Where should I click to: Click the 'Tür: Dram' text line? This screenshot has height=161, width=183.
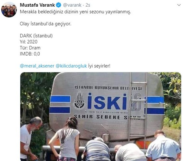click(30, 48)
